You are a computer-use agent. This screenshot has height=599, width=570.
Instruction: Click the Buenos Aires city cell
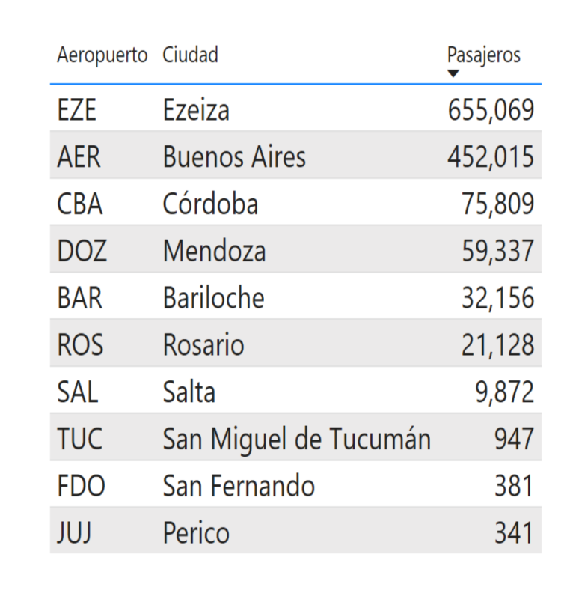[x=234, y=157]
